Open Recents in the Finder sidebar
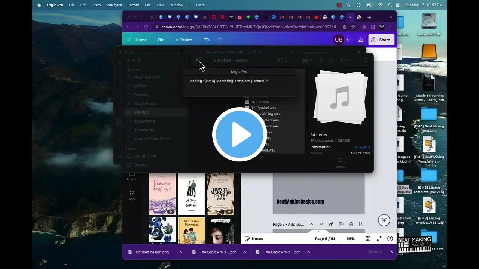Viewport: 479px width, 269px height. 141,95
